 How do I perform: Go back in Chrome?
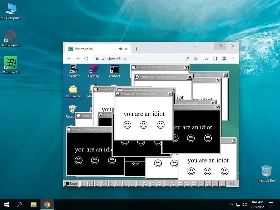(x=69, y=59)
